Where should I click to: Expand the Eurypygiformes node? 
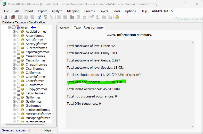click(14, 89)
